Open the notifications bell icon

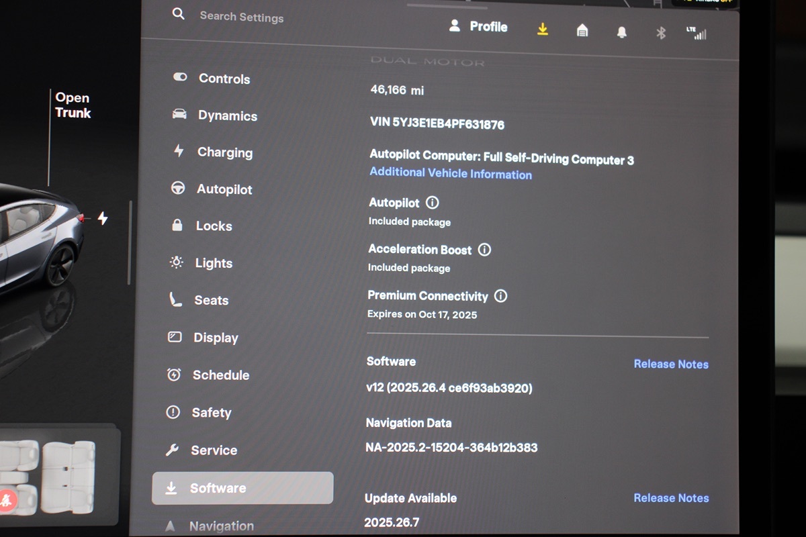pos(622,32)
